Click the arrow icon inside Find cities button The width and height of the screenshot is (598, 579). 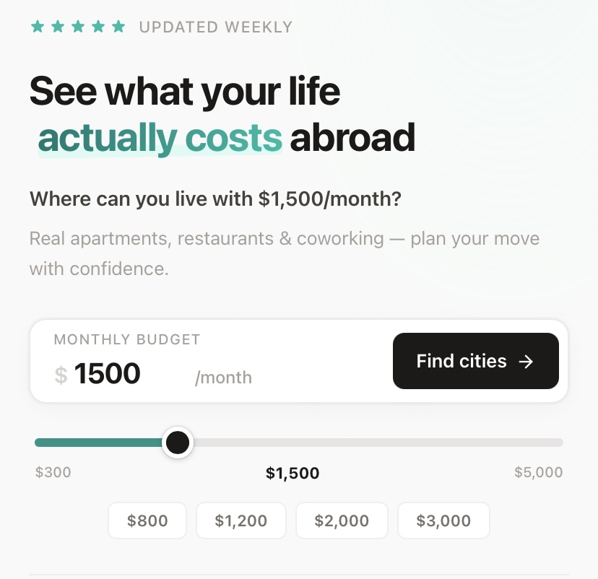click(x=527, y=361)
